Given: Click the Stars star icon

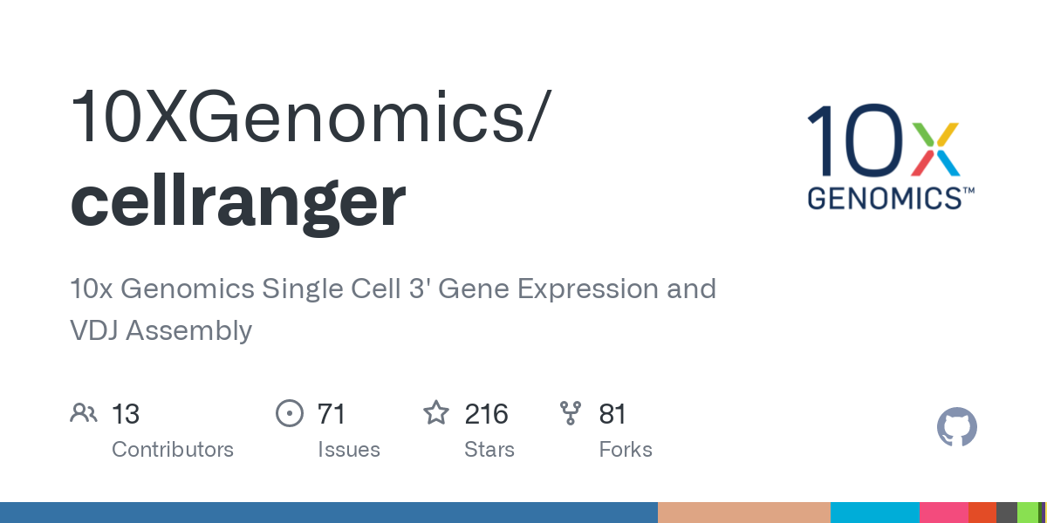Looking at the screenshot, I should pos(435,413).
